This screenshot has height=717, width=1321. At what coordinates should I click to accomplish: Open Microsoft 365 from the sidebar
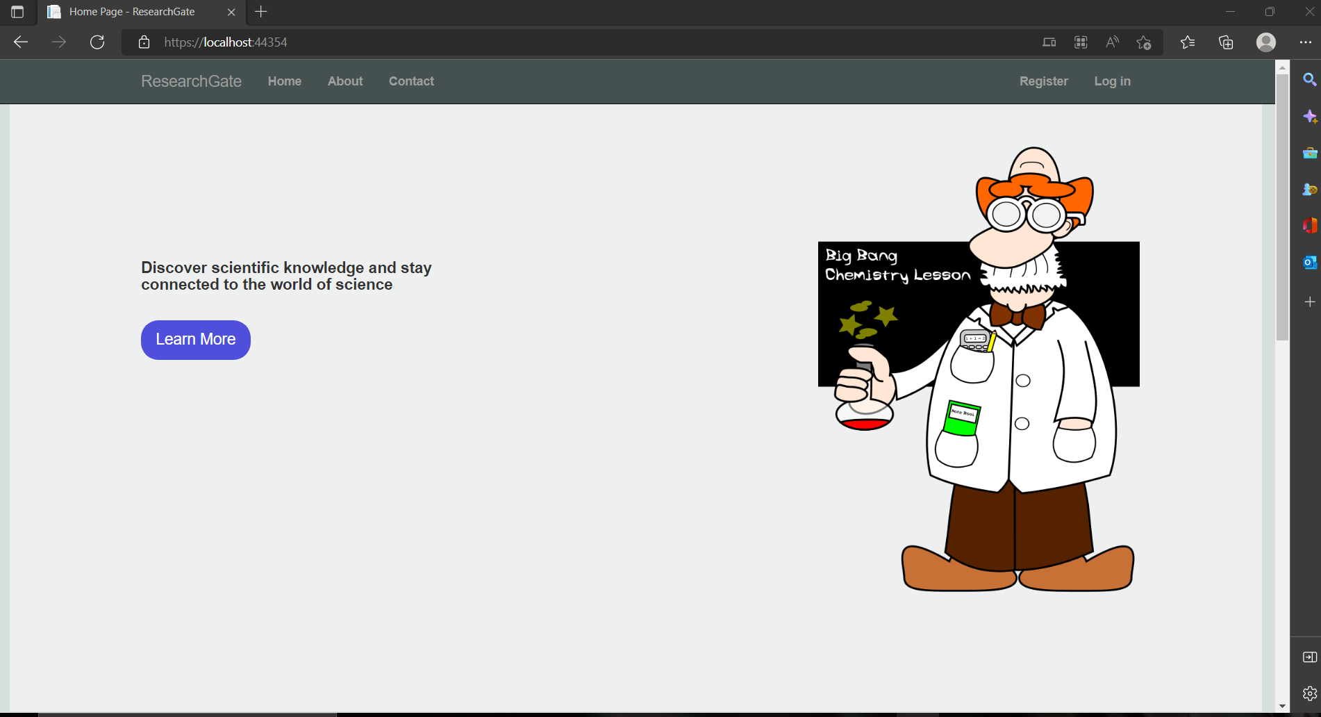1310,225
